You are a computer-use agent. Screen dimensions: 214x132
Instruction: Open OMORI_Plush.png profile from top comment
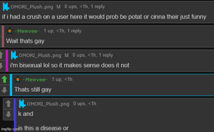pyautogui.click(x=32, y=7)
